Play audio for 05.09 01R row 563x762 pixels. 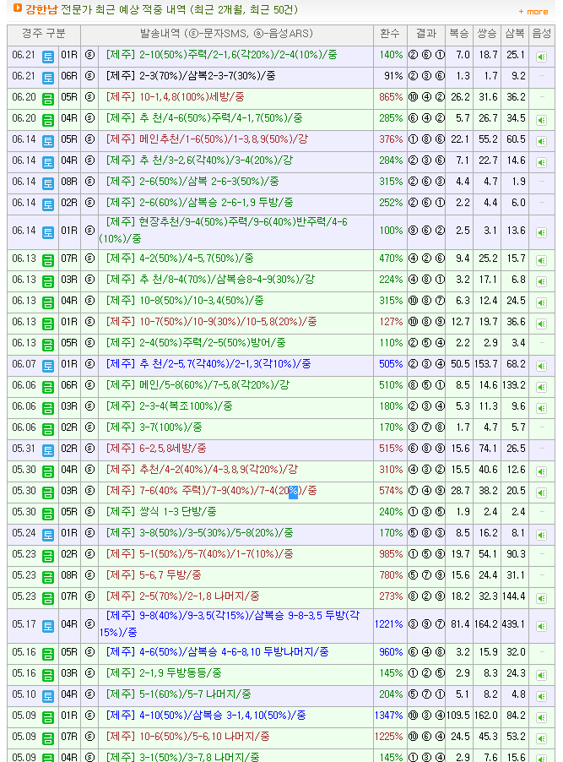pyautogui.click(x=541, y=716)
